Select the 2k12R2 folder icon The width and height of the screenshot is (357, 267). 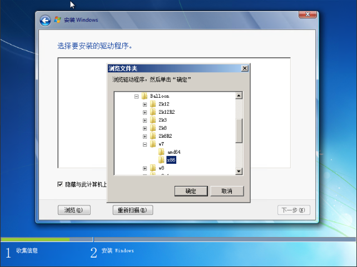[x=153, y=112]
